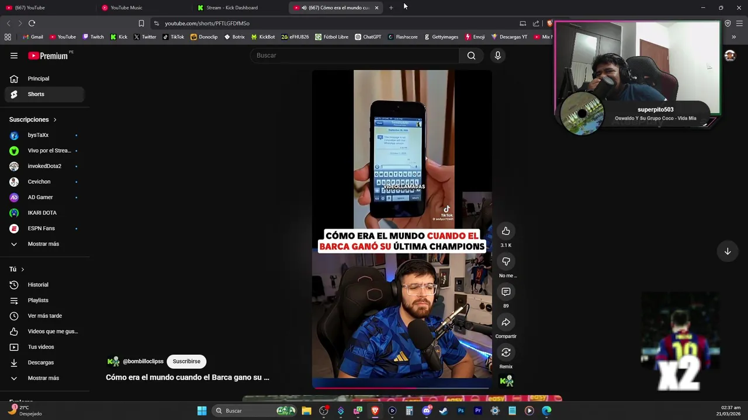Click the magnifier search button

tap(472, 55)
